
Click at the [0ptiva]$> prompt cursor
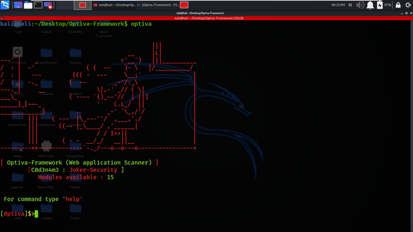click(x=36, y=214)
